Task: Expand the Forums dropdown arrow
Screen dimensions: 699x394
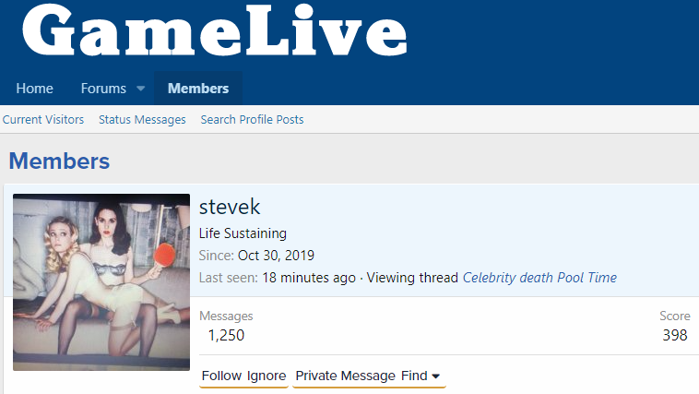Action: point(141,89)
